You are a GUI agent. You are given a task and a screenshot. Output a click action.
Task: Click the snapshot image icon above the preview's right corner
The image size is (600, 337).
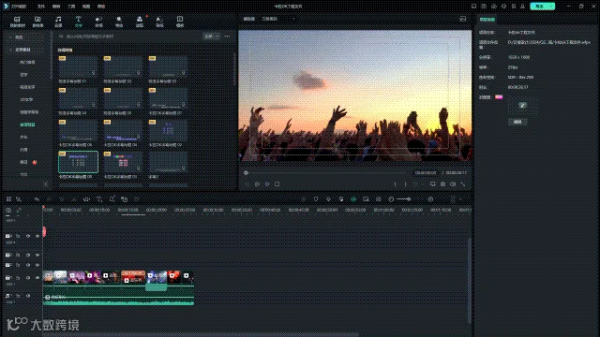click(462, 19)
